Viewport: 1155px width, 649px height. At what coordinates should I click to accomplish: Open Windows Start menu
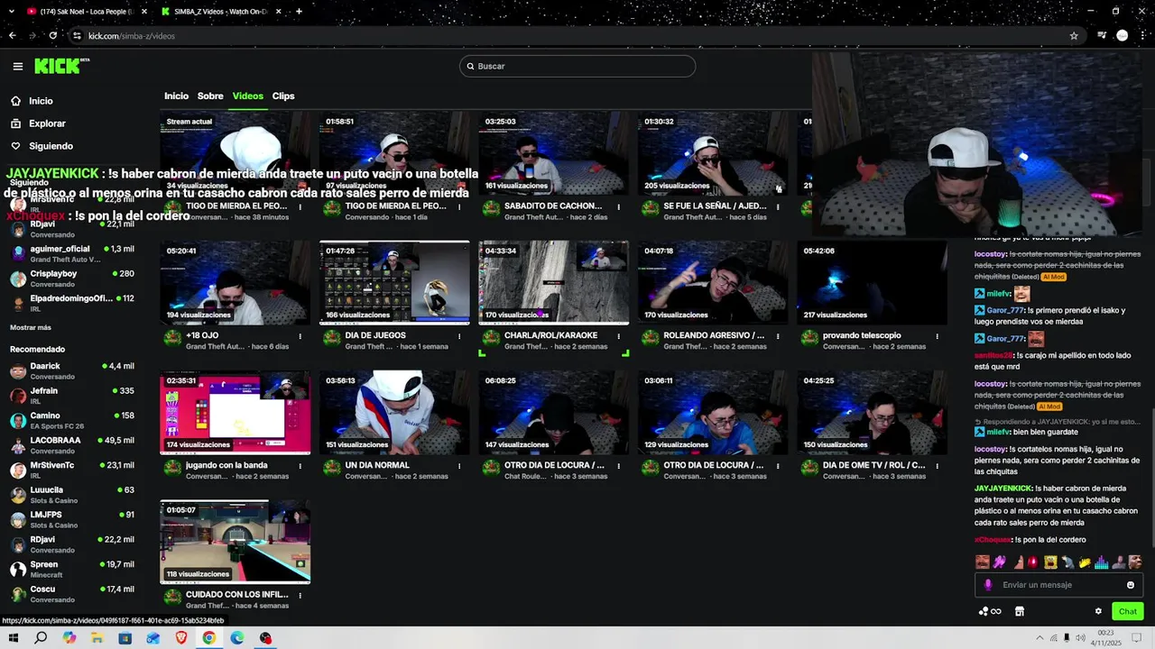13,638
